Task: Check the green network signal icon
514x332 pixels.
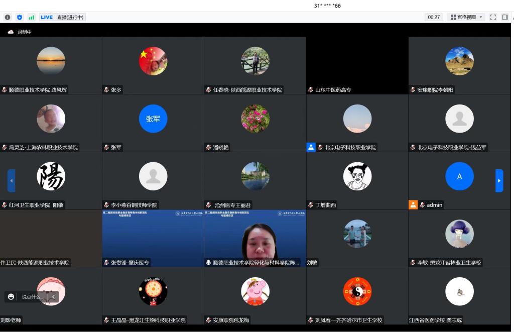Action: coord(31,17)
